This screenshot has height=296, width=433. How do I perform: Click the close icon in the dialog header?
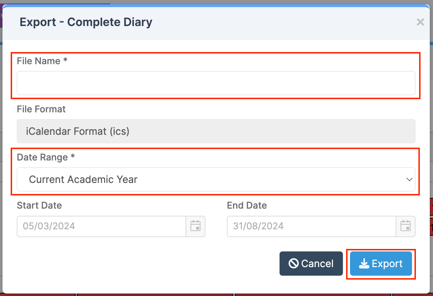coord(420,22)
